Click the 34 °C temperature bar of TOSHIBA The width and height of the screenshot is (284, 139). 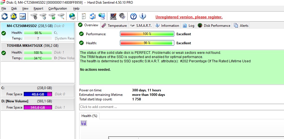(38, 58)
